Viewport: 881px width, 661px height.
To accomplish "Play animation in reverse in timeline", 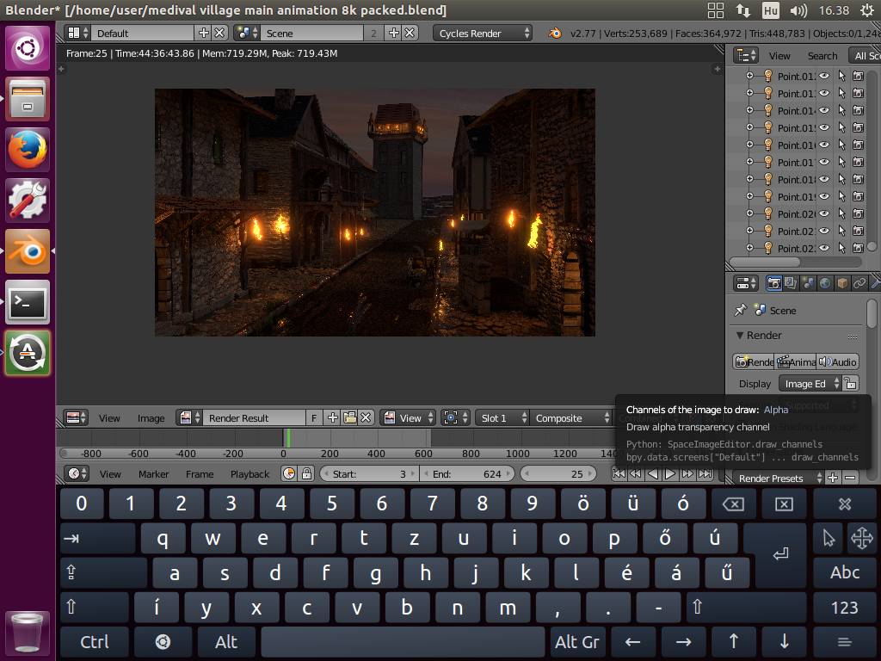I will coord(653,474).
